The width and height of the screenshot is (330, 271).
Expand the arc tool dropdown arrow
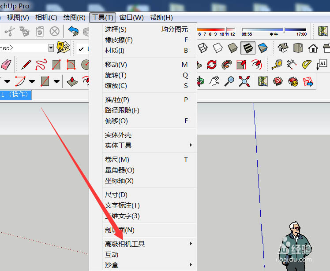[x=32, y=81]
